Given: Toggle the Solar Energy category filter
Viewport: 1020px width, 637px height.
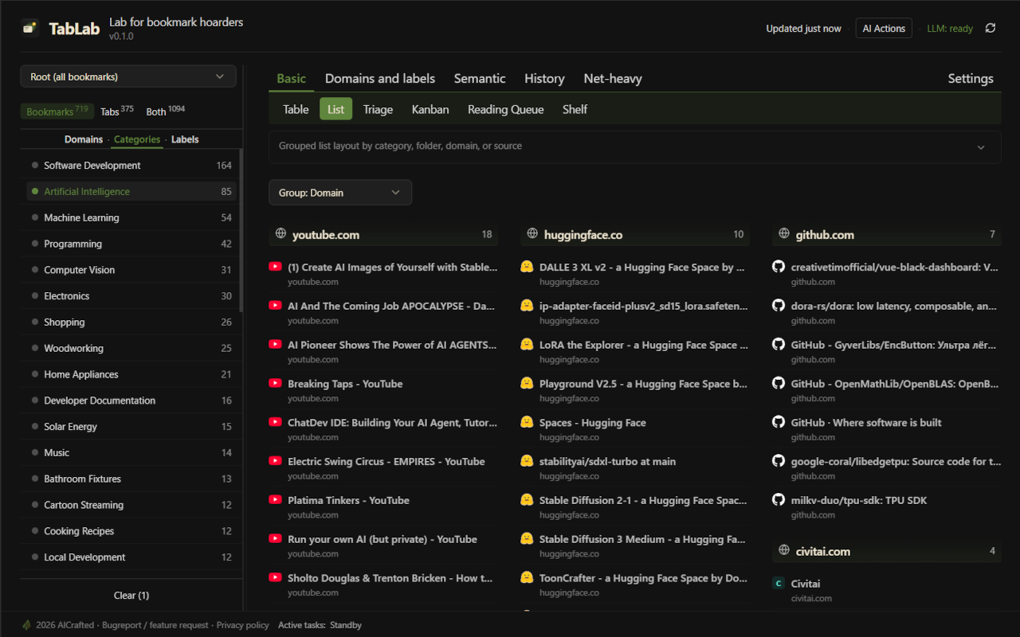Looking at the screenshot, I should tap(131, 426).
